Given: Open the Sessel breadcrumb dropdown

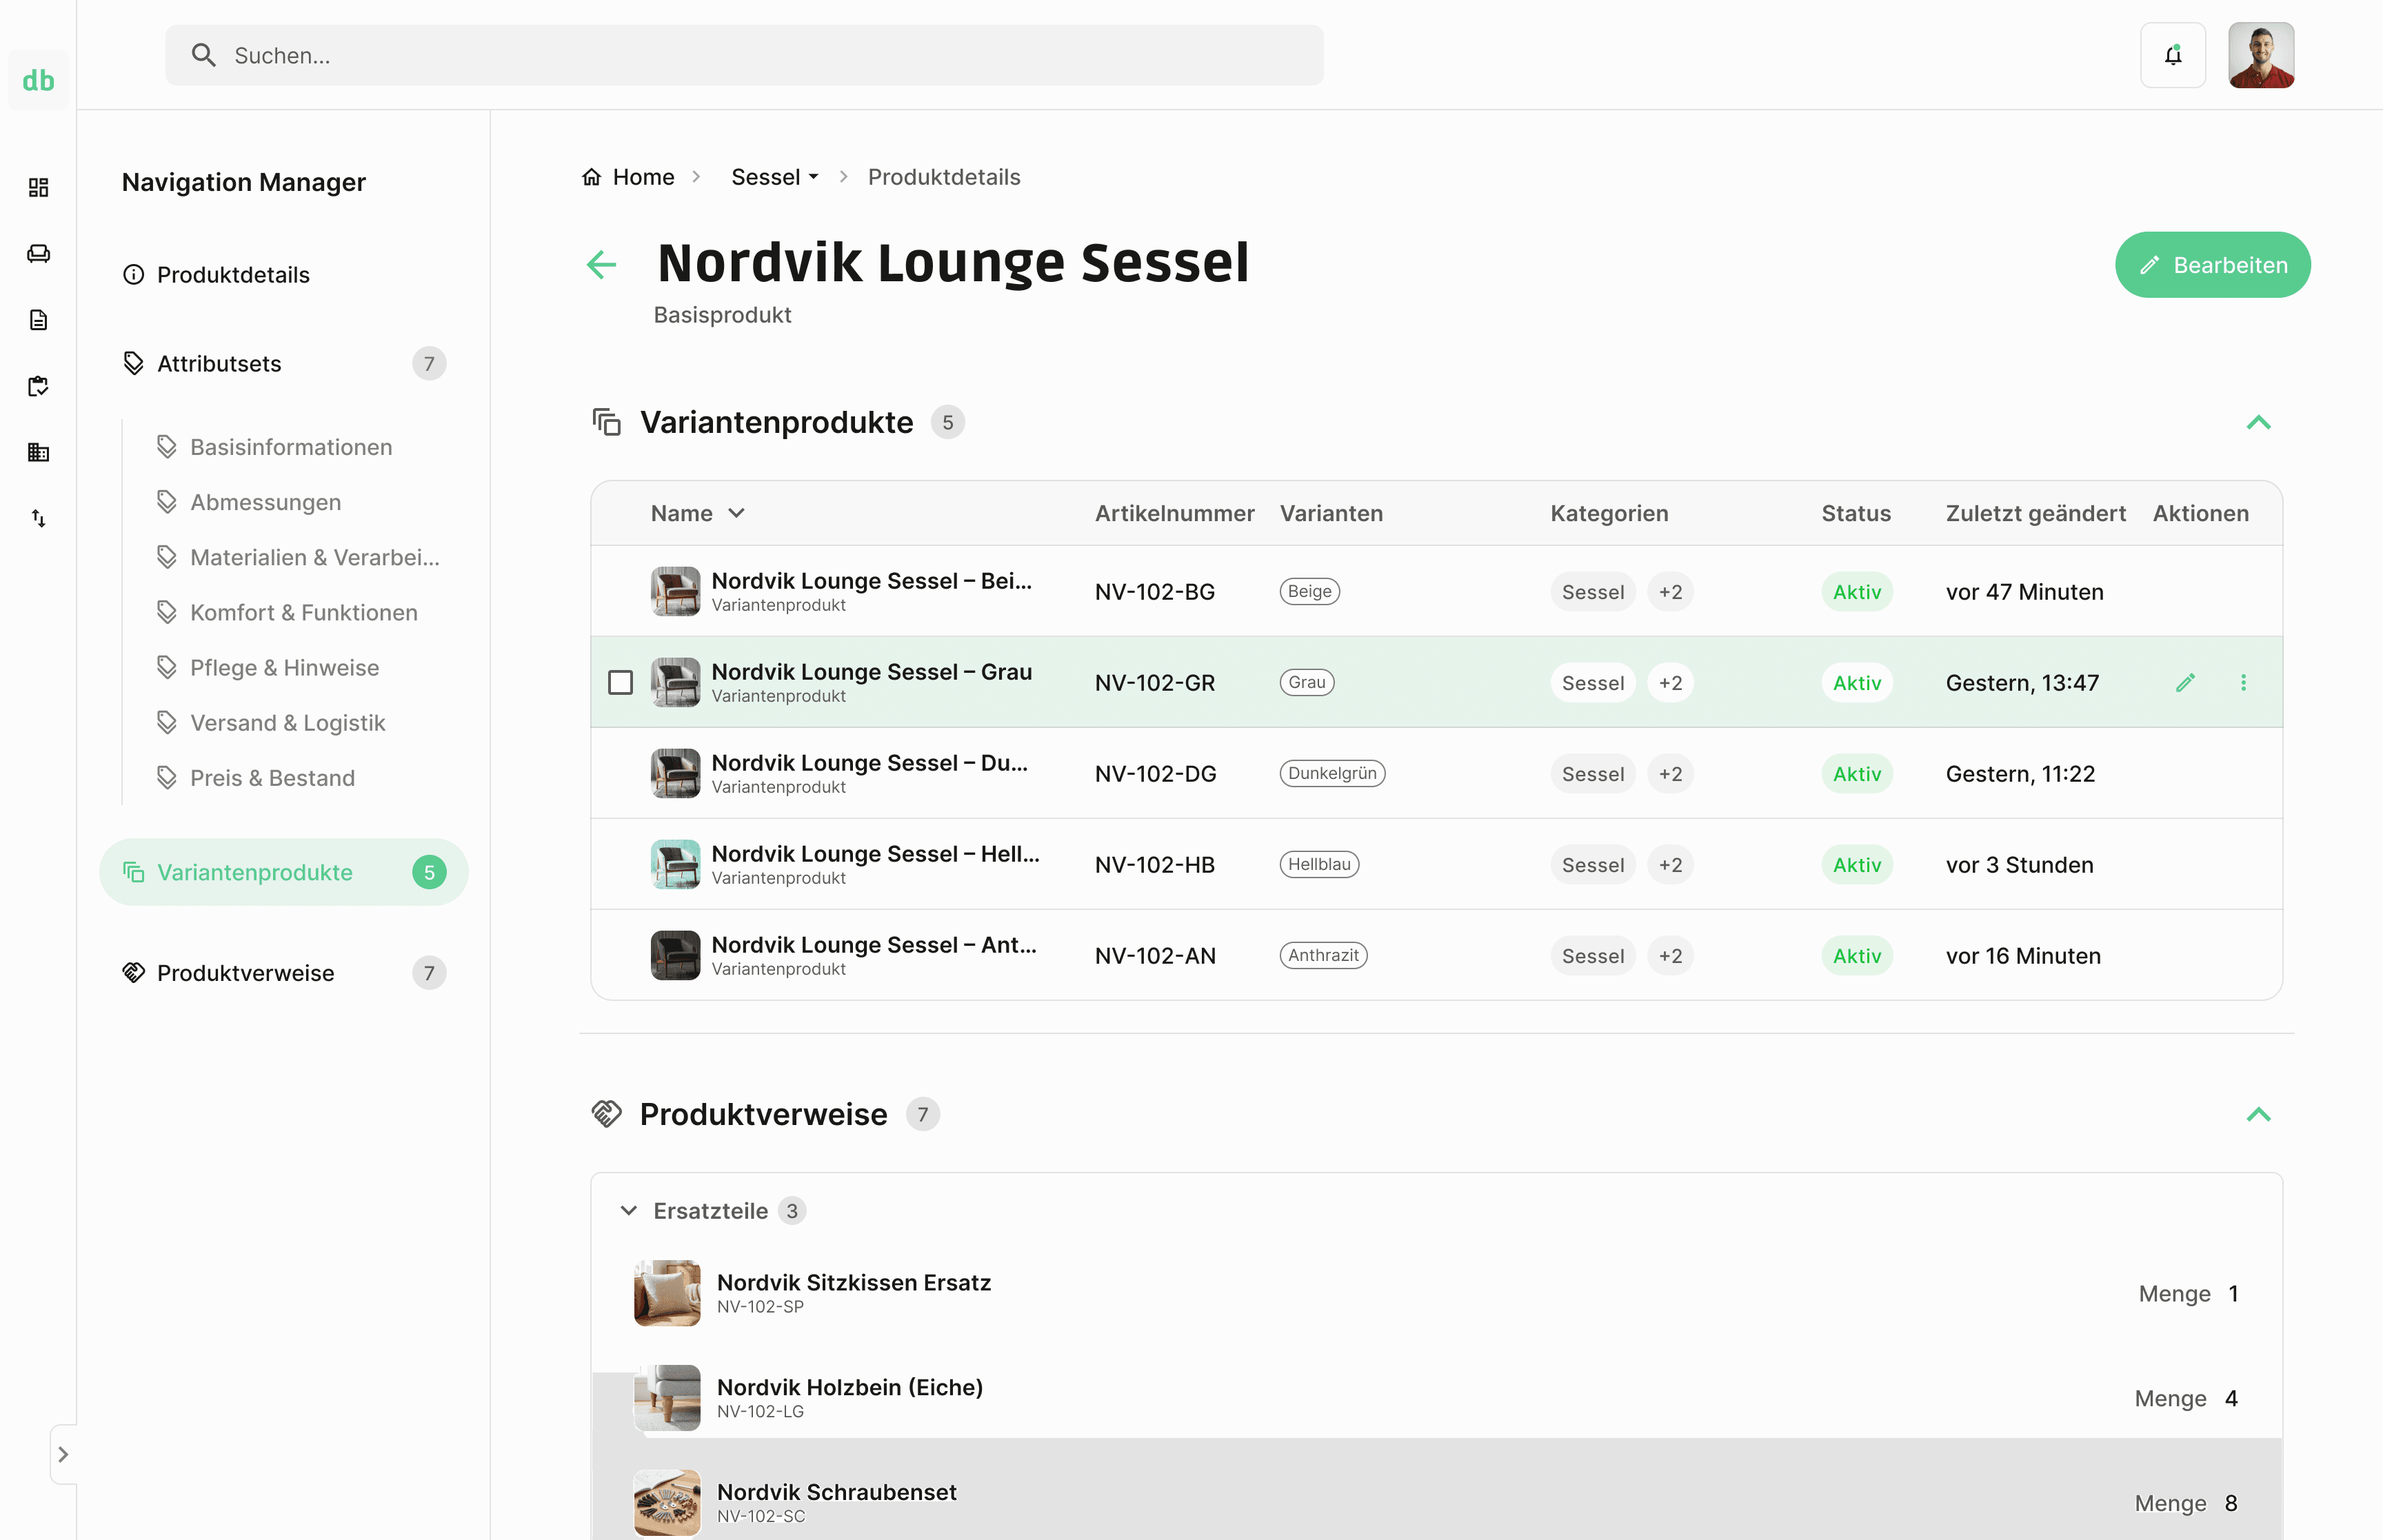Looking at the screenshot, I should click(774, 177).
